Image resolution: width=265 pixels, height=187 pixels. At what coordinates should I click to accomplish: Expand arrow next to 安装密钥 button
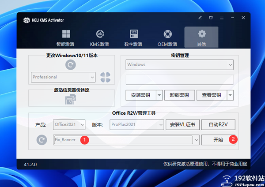[x=158, y=95]
